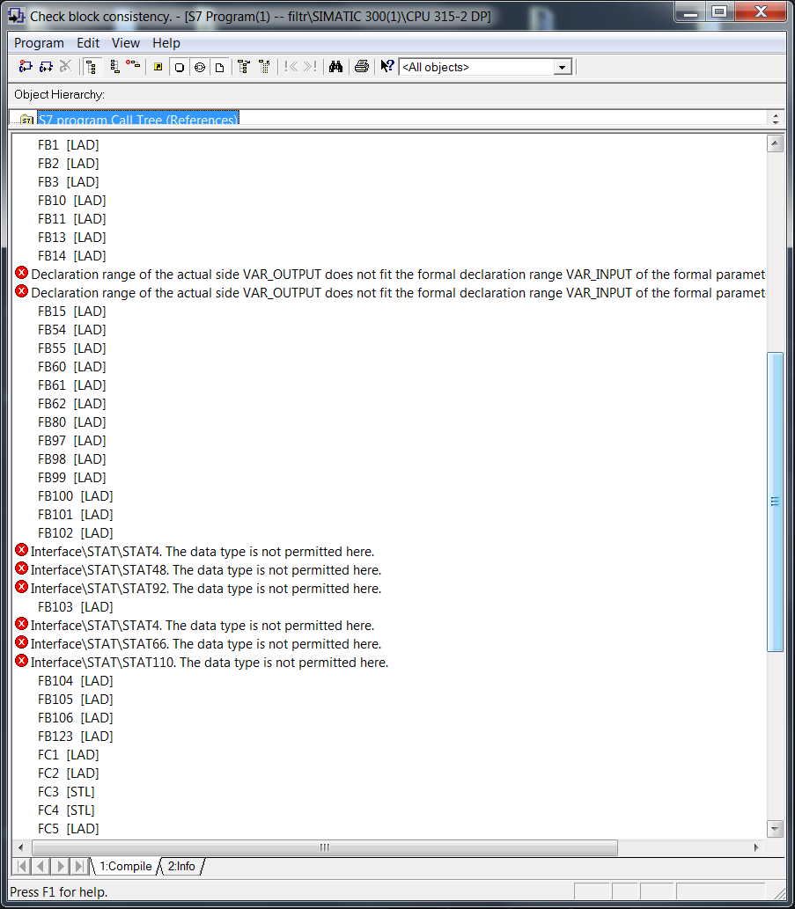Click the horizontal scrollbar thumb
Screen dimensions: 795x909
pyautogui.click(x=325, y=847)
